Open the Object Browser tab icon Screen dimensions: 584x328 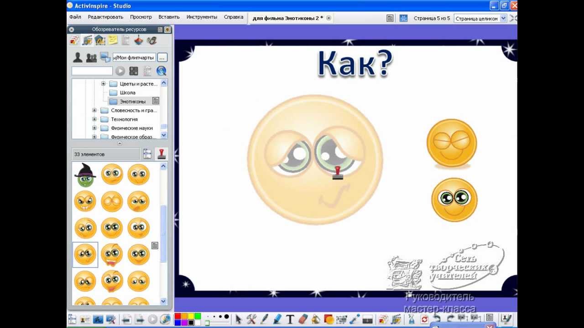(x=100, y=41)
